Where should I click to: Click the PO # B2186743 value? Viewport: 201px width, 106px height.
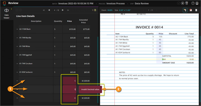141,14
